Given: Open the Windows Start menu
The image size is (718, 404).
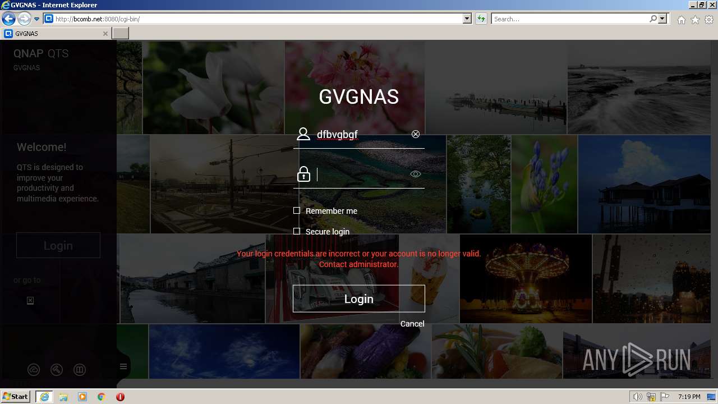Looking at the screenshot, I should click(x=16, y=397).
